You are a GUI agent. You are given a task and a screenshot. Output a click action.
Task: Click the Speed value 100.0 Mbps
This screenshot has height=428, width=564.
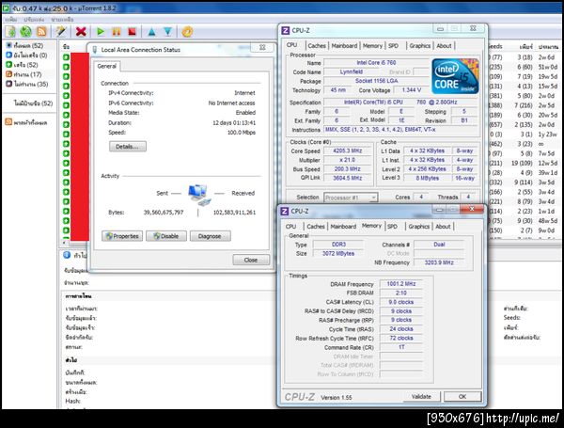pyautogui.click(x=242, y=133)
